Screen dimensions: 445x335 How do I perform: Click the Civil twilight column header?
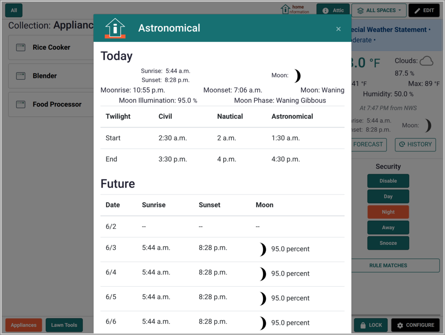click(x=165, y=116)
